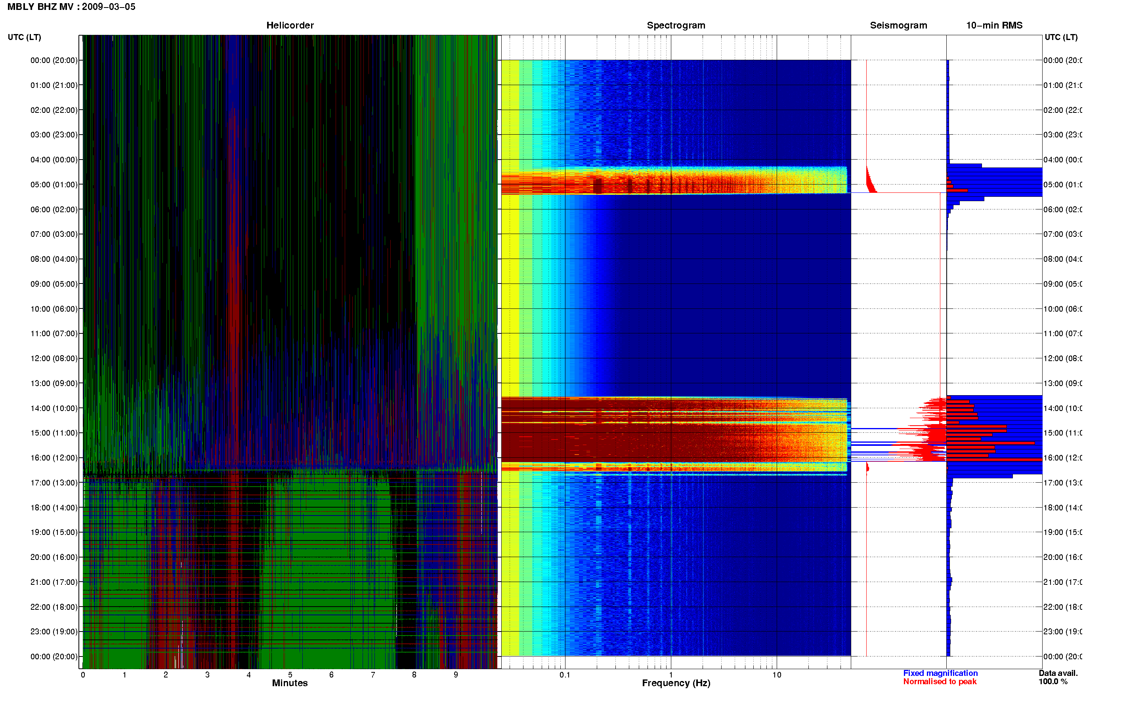This screenshot has height=704, width=1127.
Task: Click left time label '03:00 (23:00)'
Action: [x=54, y=135]
